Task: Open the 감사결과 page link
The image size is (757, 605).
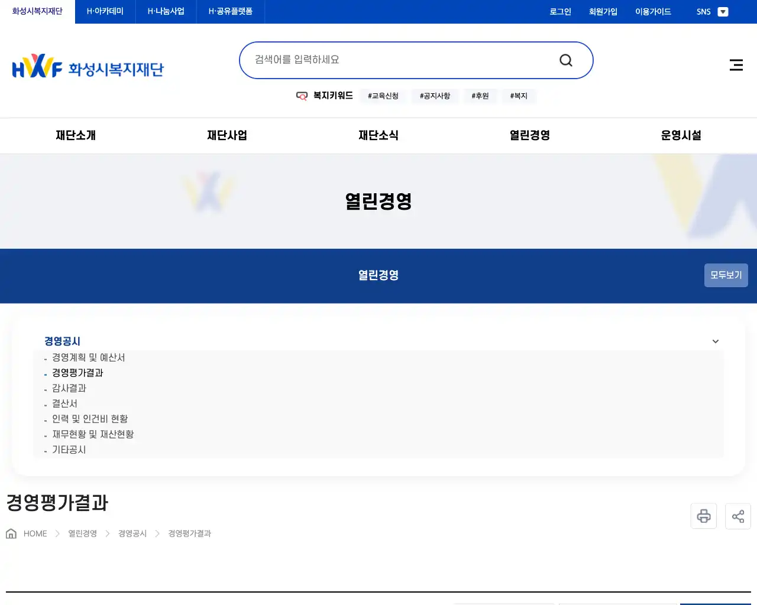Action: pos(69,388)
